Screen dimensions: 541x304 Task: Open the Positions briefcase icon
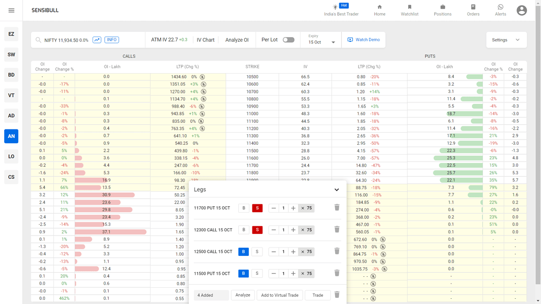click(x=442, y=7)
